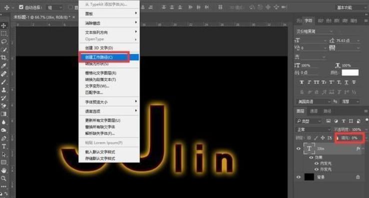Click the Faux Italic T icon
369x198 pixels.
tap(309, 82)
